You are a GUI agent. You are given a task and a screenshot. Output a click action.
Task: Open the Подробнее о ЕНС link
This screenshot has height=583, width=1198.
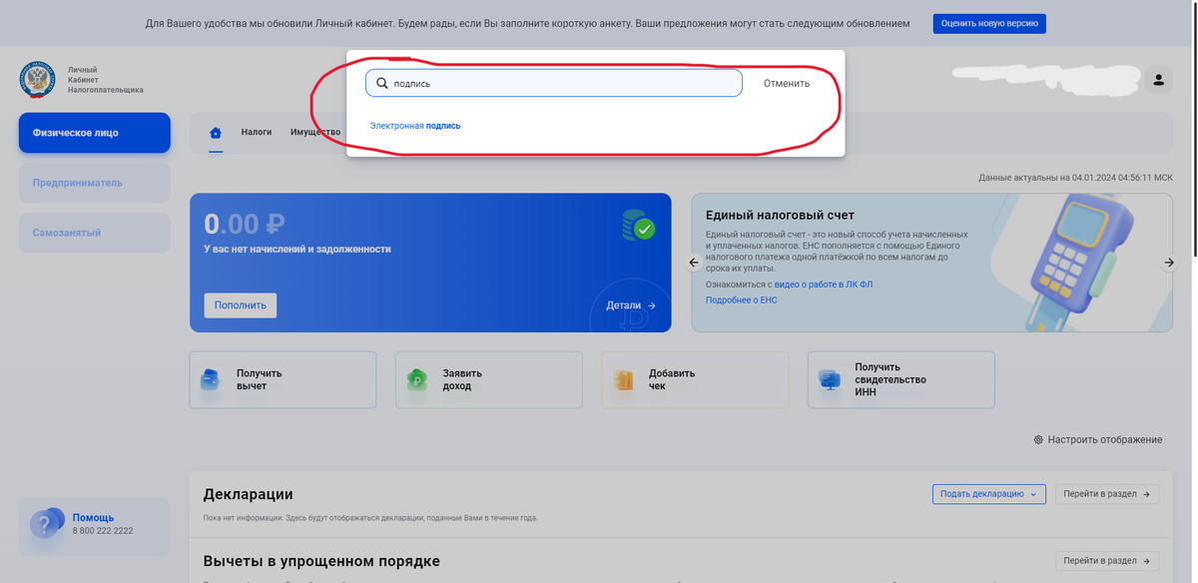coord(741,299)
